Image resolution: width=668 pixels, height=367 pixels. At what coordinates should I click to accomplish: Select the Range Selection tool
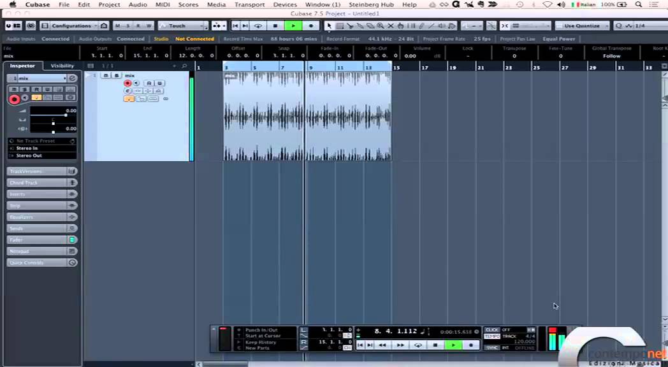(x=340, y=26)
